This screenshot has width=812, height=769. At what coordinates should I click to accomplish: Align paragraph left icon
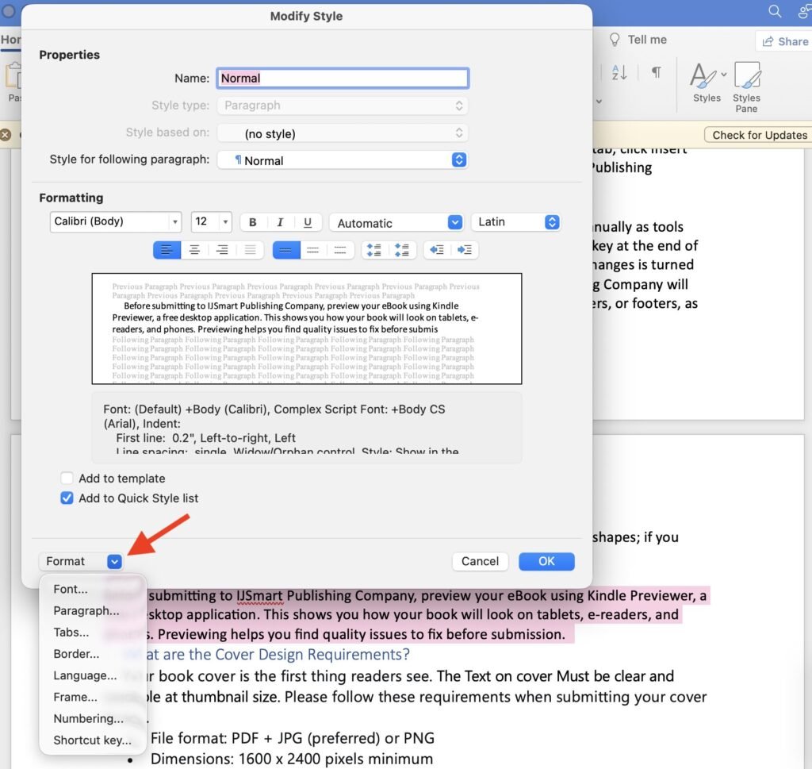[x=167, y=250]
